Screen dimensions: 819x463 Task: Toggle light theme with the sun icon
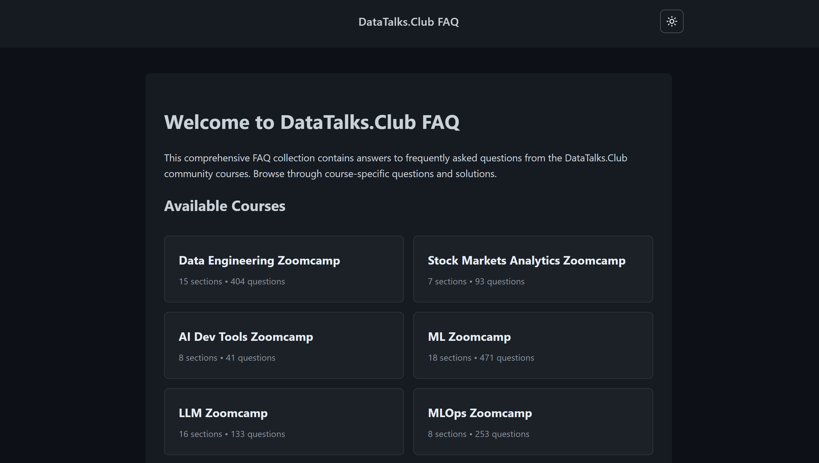click(671, 21)
